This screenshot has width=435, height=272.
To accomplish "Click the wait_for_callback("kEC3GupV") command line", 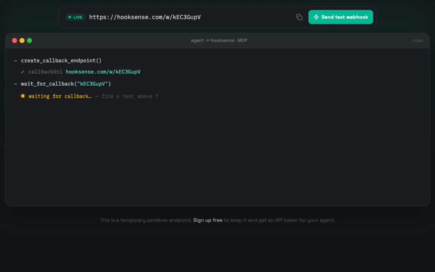I will [x=66, y=84].
